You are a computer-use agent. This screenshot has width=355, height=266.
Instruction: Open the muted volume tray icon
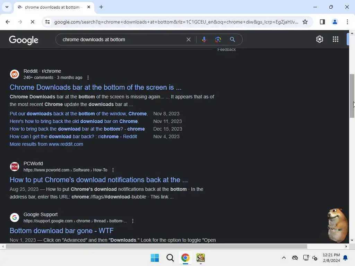[x=315, y=258]
